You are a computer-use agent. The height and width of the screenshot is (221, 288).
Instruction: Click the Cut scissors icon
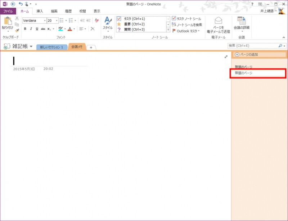(17, 18)
